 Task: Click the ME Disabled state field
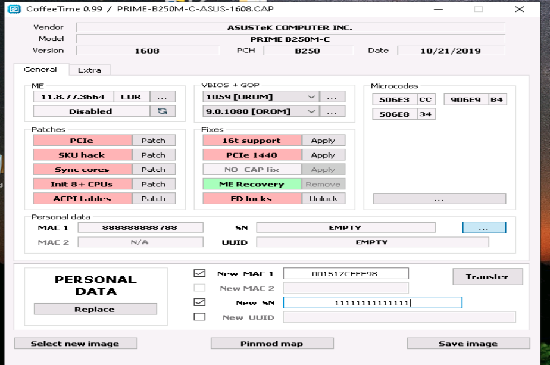coord(91,111)
